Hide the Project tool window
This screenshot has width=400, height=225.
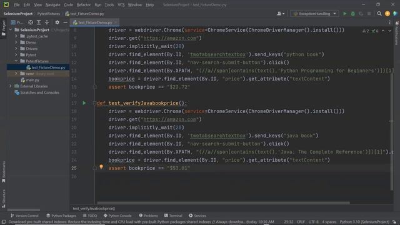coord(65,22)
